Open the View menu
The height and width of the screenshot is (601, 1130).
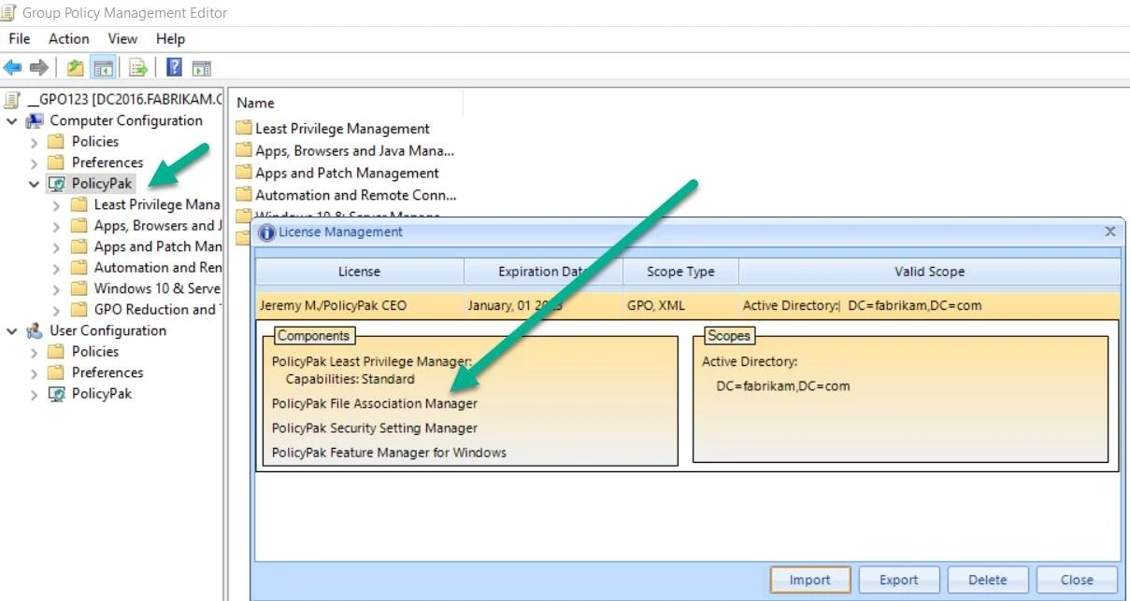pyautogui.click(x=122, y=38)
